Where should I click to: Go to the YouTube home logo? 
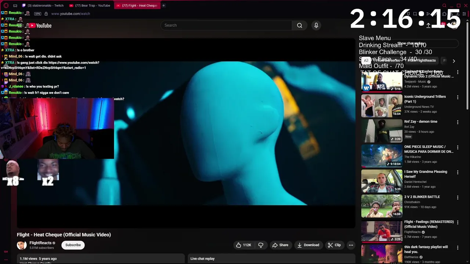pos(41,26)
